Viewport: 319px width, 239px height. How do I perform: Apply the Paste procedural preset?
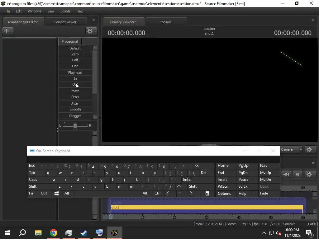tap(75, 91)
